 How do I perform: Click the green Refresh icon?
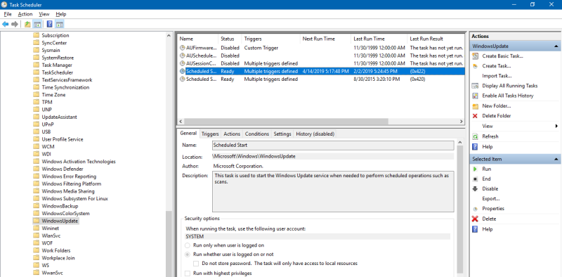point(476,136)
